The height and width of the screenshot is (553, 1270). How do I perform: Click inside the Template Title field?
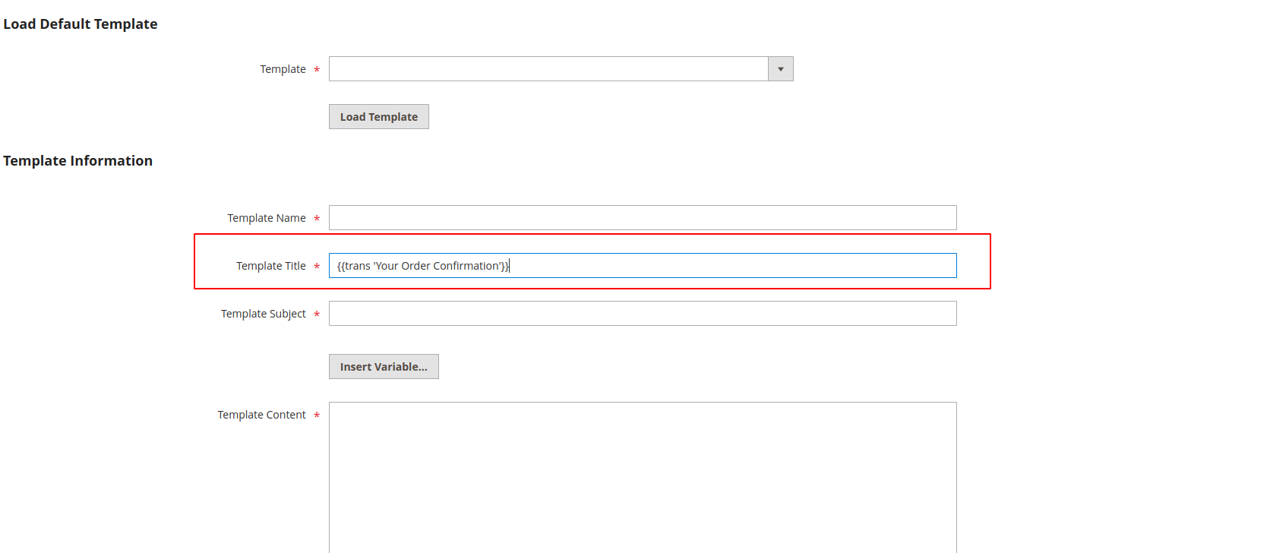(x=643, y=266)
